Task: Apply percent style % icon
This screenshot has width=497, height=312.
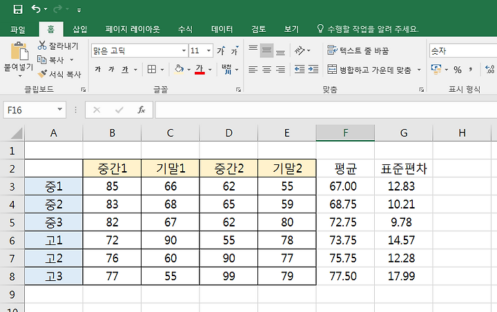Action: point(458,70)
